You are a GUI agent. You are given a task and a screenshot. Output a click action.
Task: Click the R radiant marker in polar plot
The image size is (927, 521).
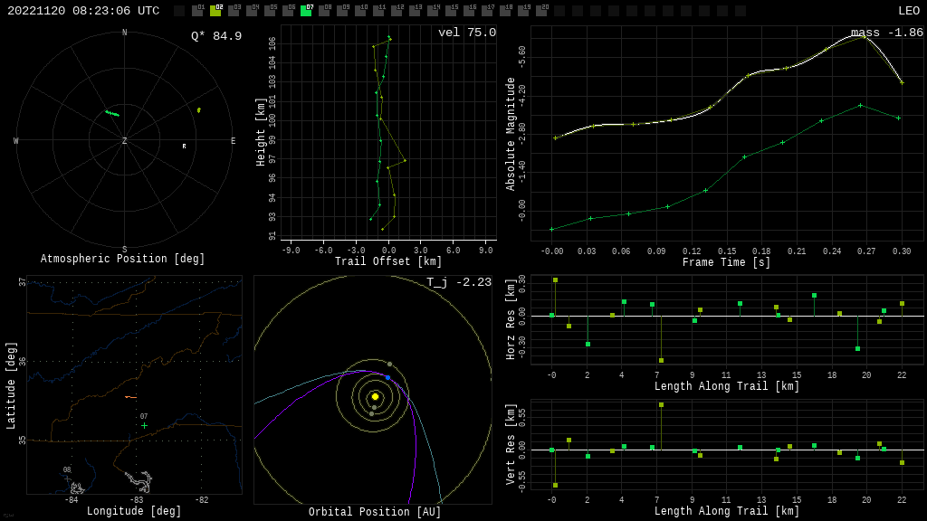coord(184,146)
